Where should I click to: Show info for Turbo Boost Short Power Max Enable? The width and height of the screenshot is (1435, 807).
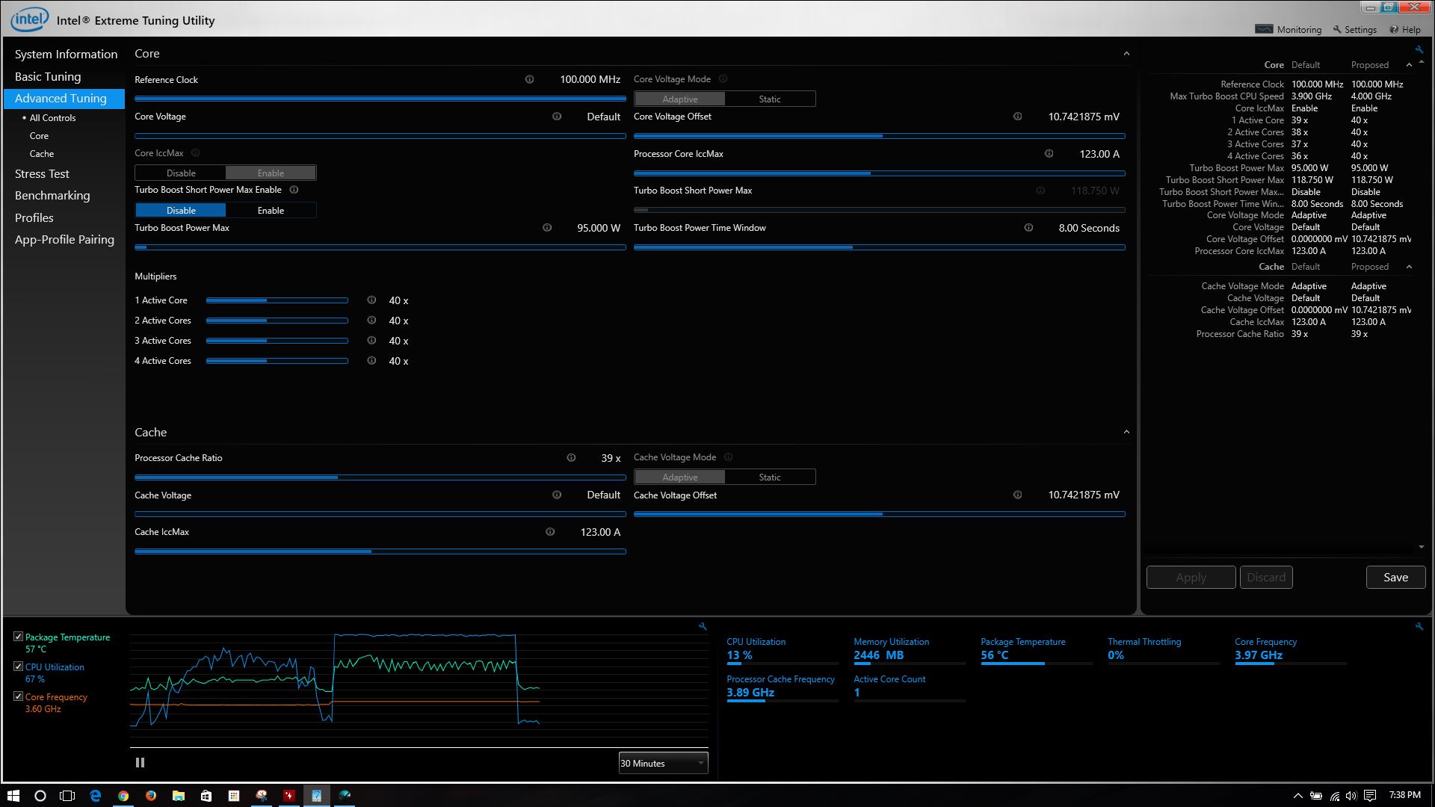tap(294, 190)
